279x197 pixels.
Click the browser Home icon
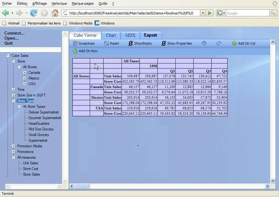(x=55, y=13)
